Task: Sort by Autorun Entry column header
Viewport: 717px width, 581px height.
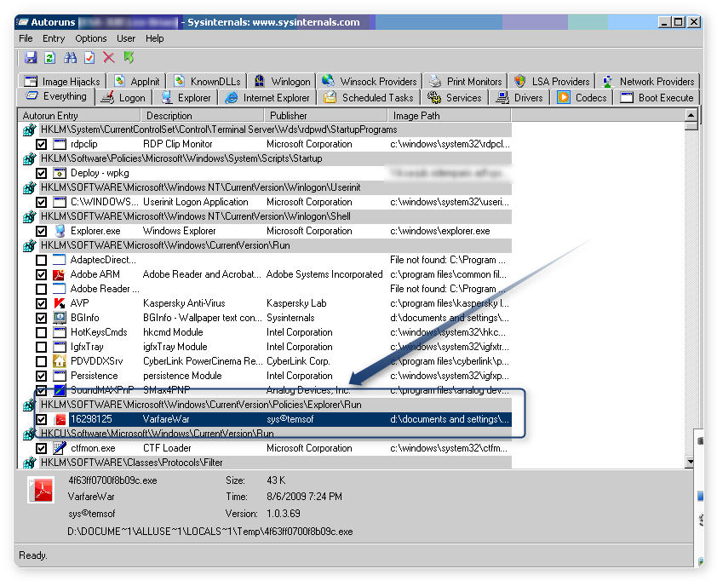Action: [x=79, y=116]
